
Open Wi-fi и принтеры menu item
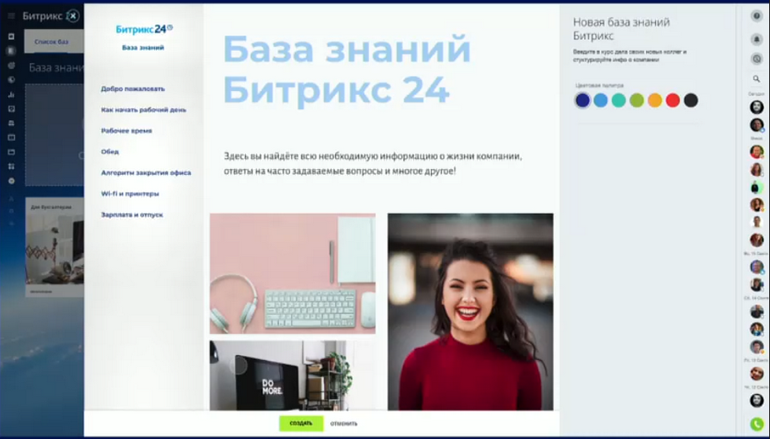click(130, 194)
